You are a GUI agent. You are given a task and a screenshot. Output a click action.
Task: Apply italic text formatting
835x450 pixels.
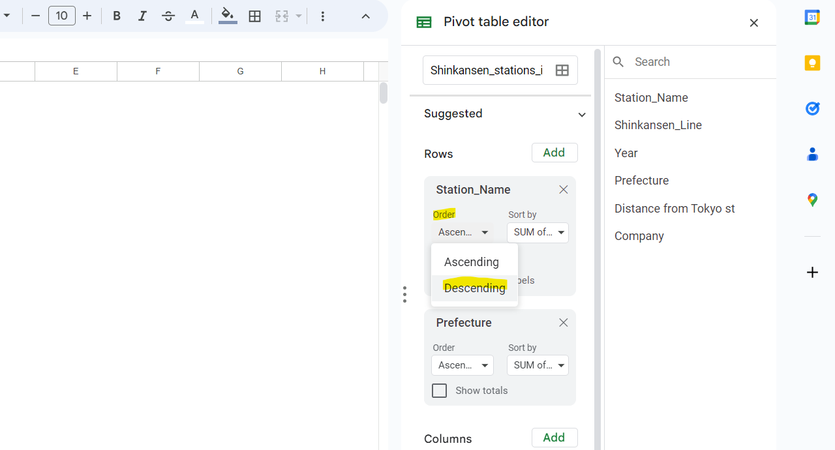(x=142, y=16)
